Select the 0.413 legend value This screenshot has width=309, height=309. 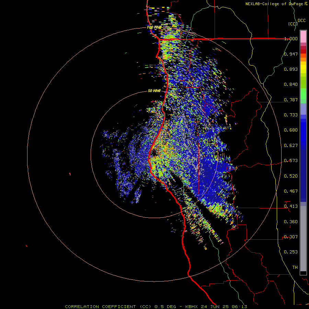click(x=291, y=206)
